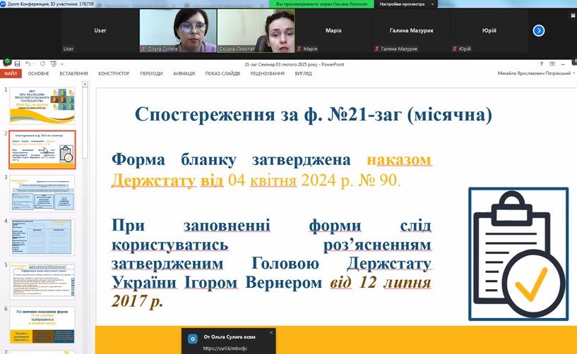Click muted microphone icon on Марія tile
The image size is (577, 354).
pyautogui.click(x=299, y=49)
